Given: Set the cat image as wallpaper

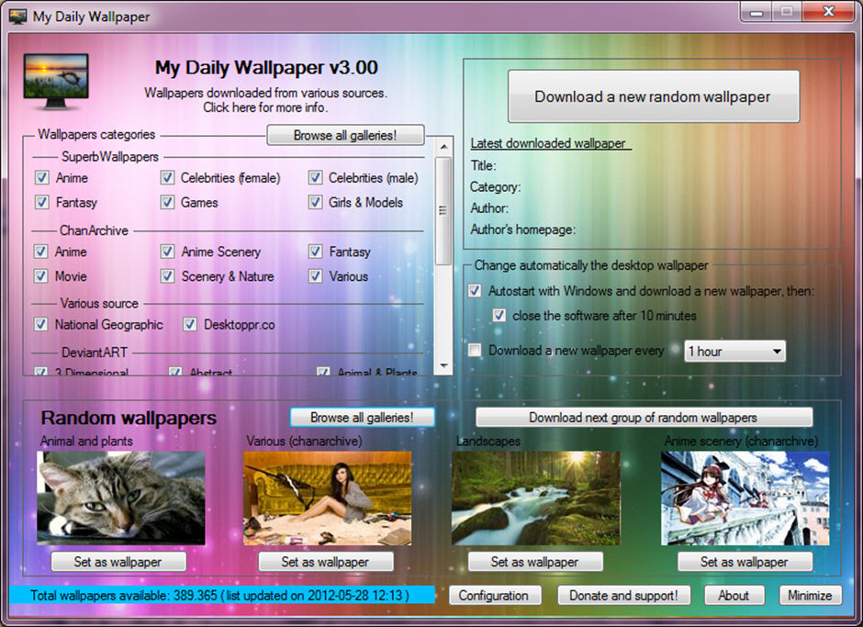Looking at the screenshot, I should pos(118,562).
